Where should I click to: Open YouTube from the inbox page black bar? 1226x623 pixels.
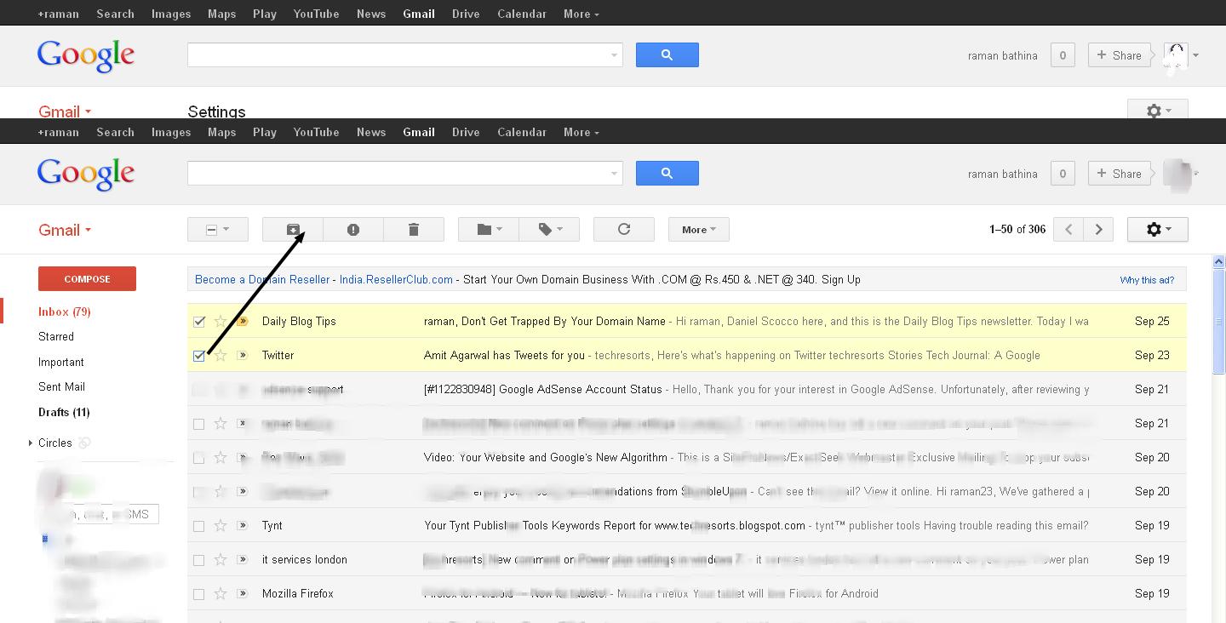click(x=316, y=132)
